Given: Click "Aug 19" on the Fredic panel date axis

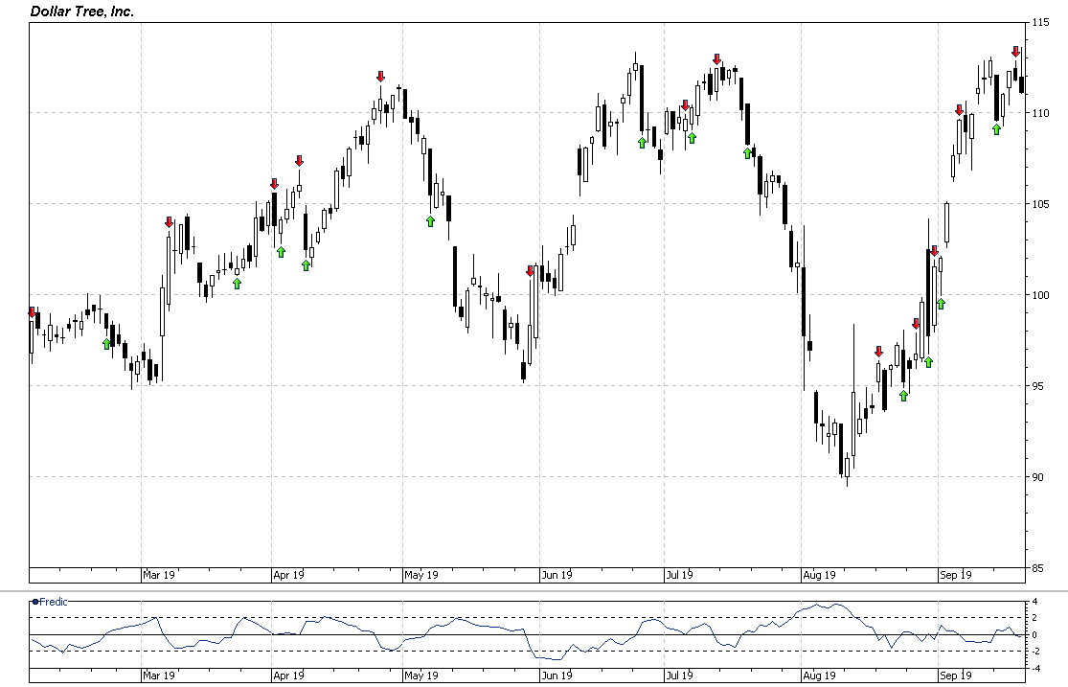Looking at the screenshot, I should point(819,676).
